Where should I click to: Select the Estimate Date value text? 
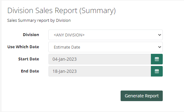[x=67, y=47]
